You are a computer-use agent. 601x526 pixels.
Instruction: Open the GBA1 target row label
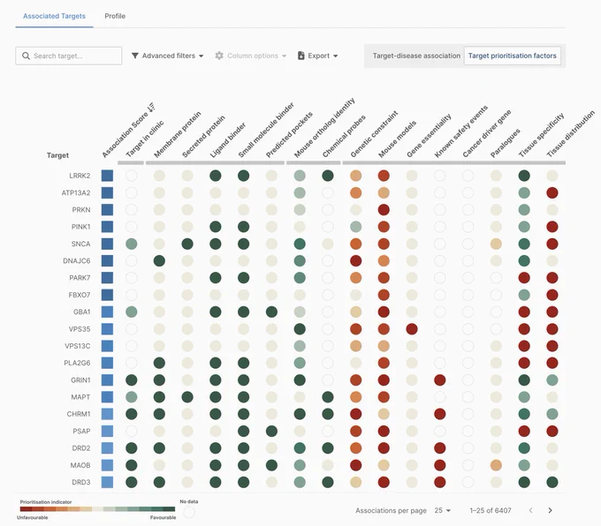tap(81, 312)
